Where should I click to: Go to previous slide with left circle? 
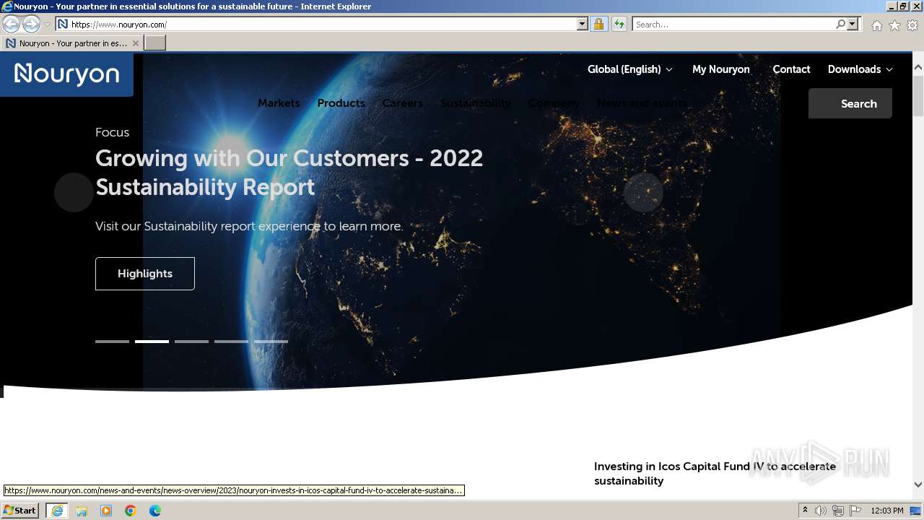[x=74, y=192]
